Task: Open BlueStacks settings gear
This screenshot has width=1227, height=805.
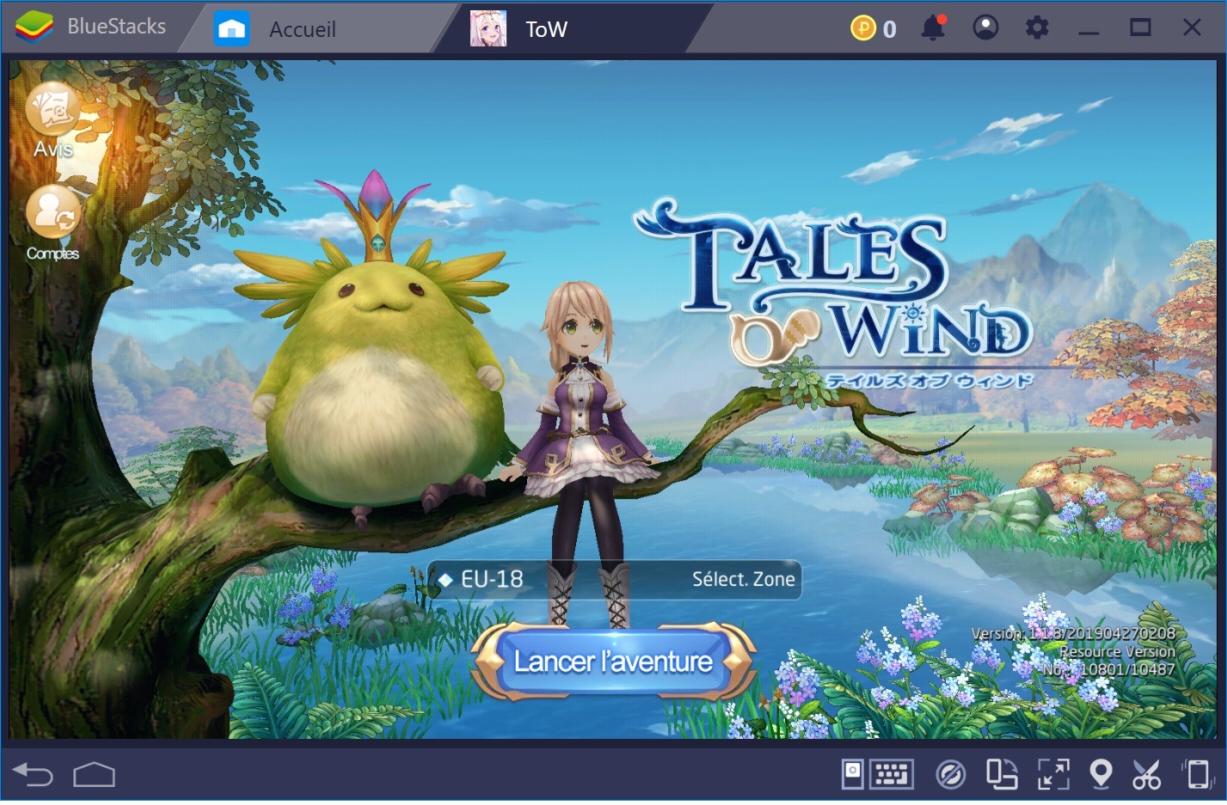Action: tap(1037, 27)
